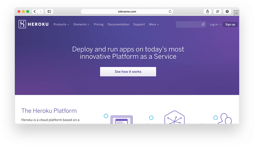
Task: Add a new tab with plus icon
Action: 237,13
